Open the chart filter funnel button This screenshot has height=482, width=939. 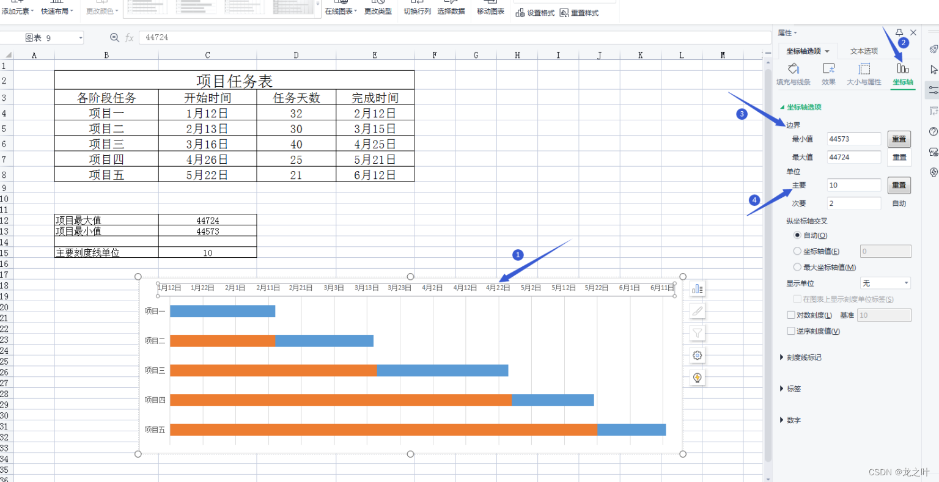click(698, 333)
